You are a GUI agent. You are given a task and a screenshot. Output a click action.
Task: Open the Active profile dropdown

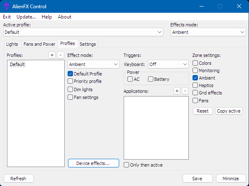[83, 32]
